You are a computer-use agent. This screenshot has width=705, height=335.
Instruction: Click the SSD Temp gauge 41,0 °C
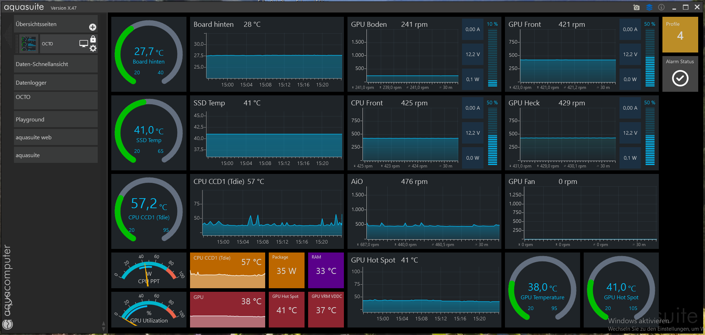[x=149, y=133]
